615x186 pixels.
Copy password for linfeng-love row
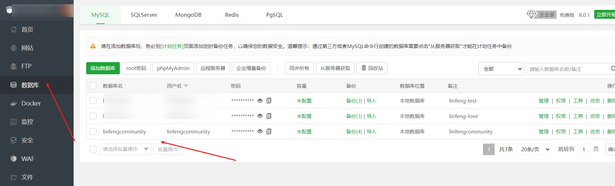coord(269,116)
